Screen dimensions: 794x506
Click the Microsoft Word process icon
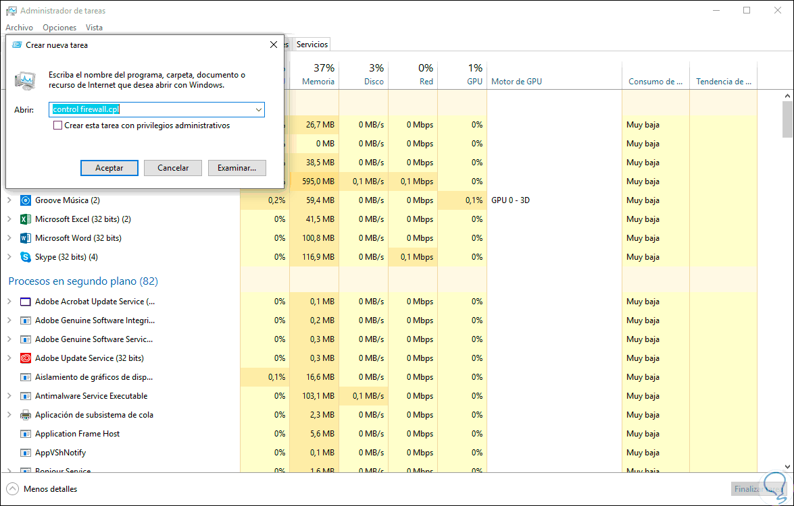(x=26, y=238)
